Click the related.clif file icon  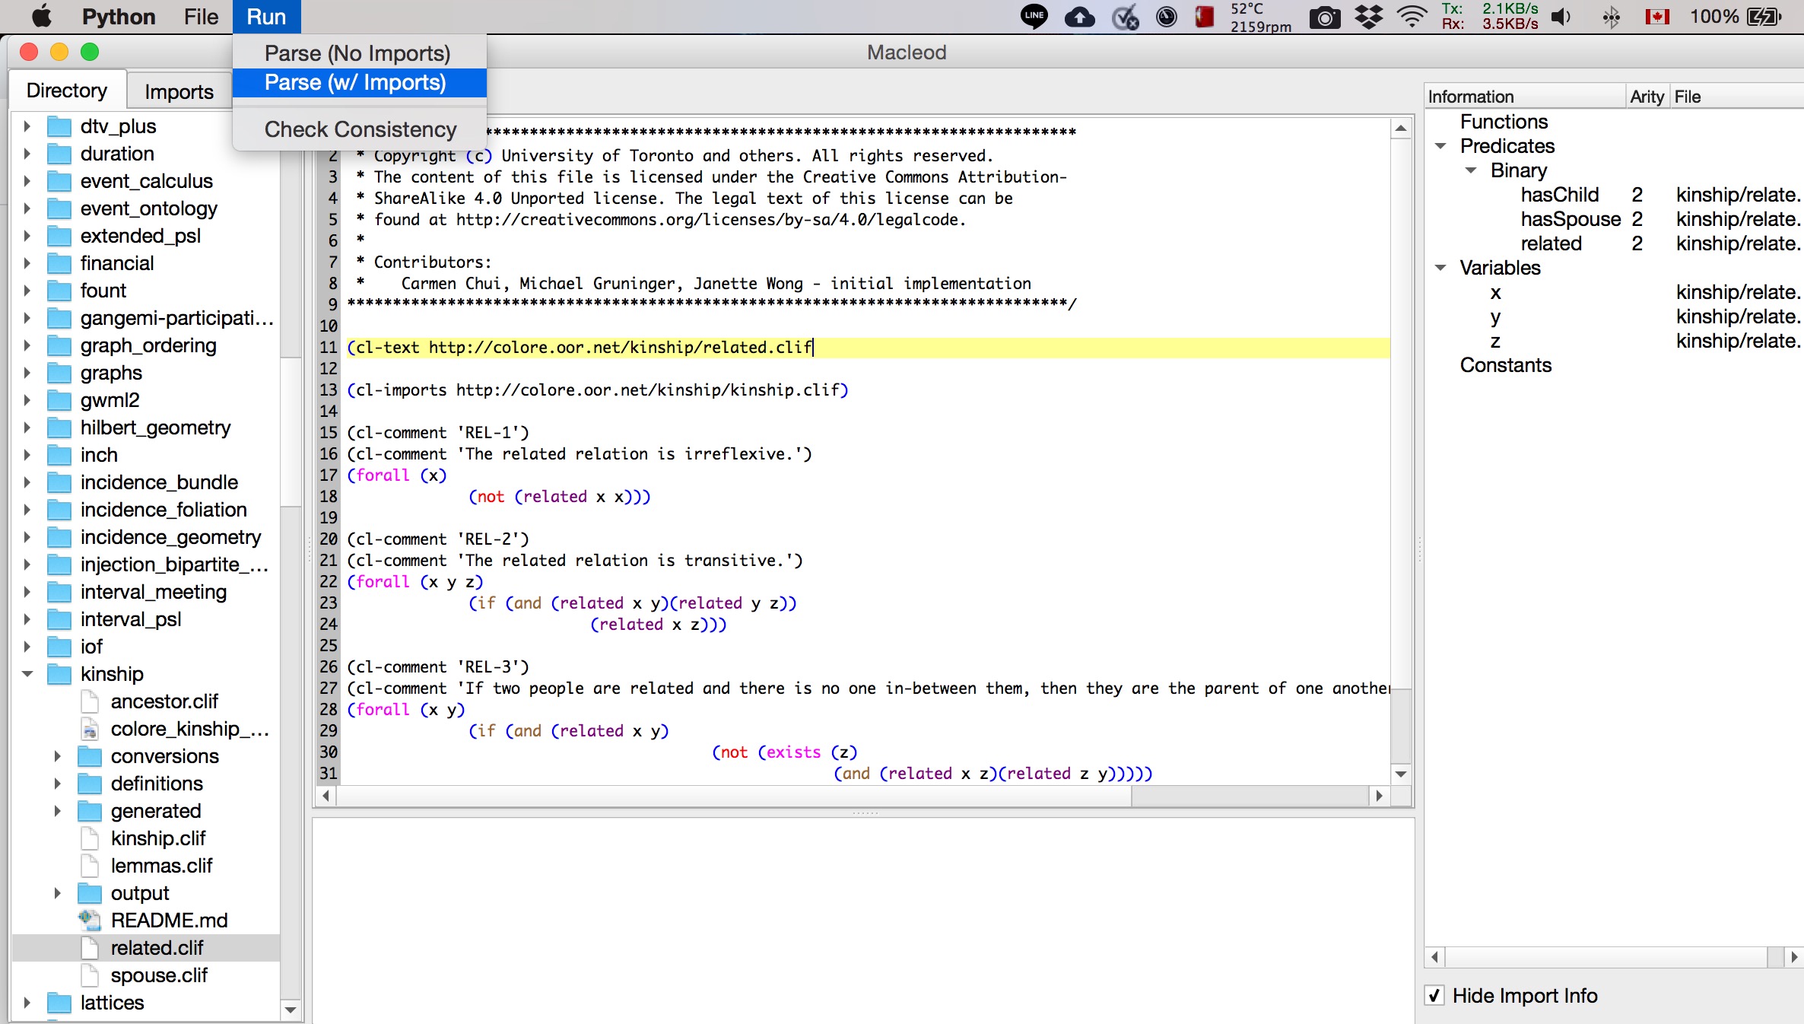[90, 947]
